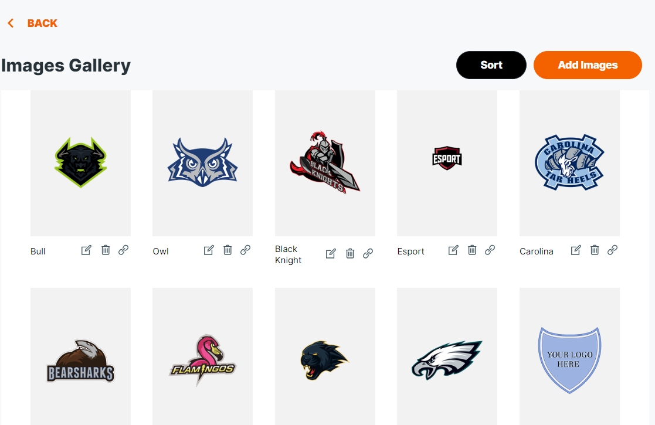
Task: Edit the Black Knight image
Action: click(330, 253)
